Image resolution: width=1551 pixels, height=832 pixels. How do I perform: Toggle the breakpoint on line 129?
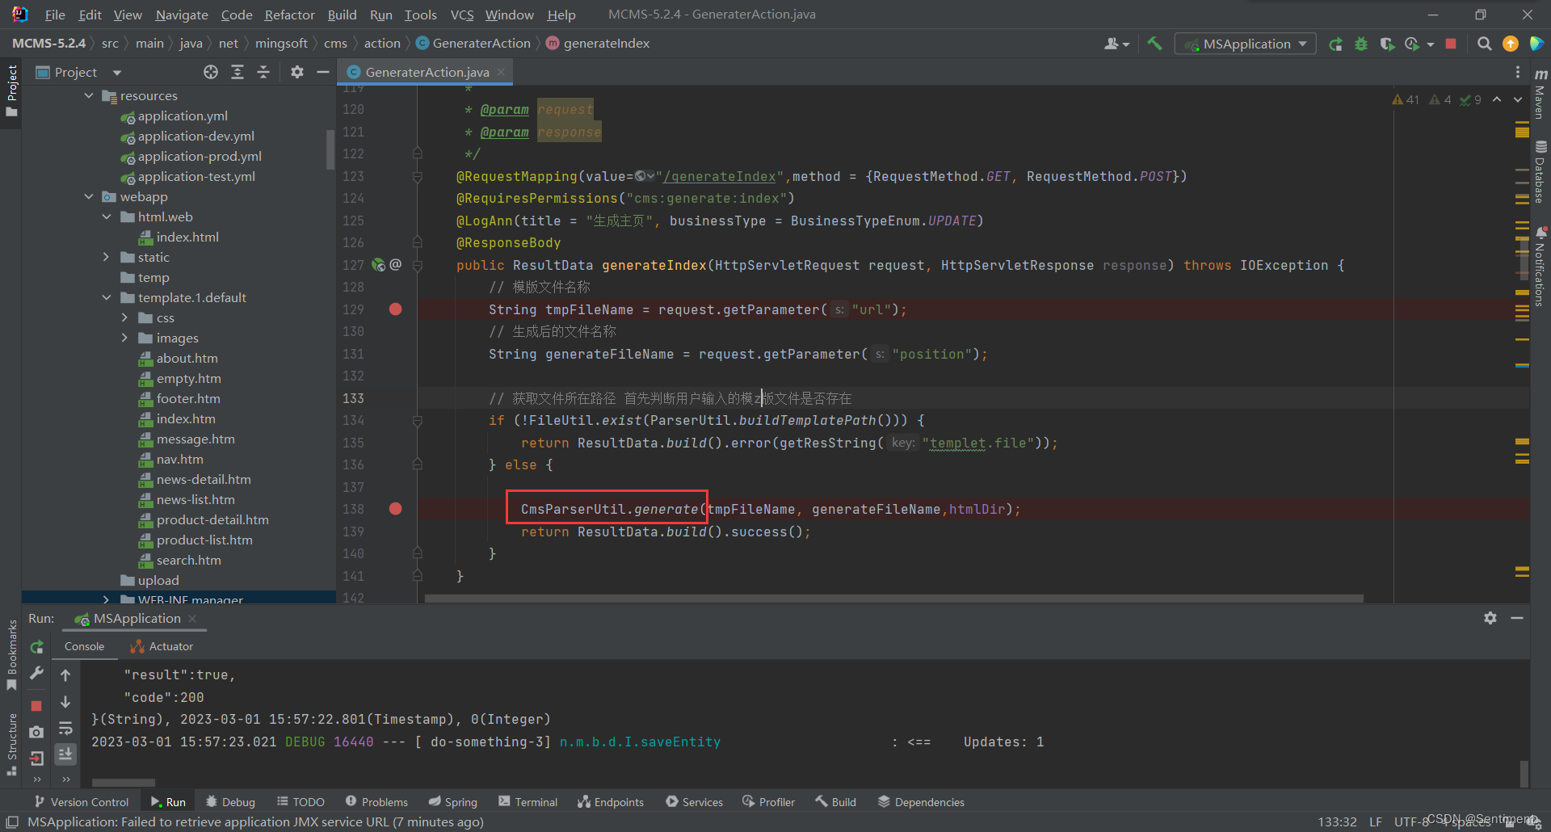[395, 309]
